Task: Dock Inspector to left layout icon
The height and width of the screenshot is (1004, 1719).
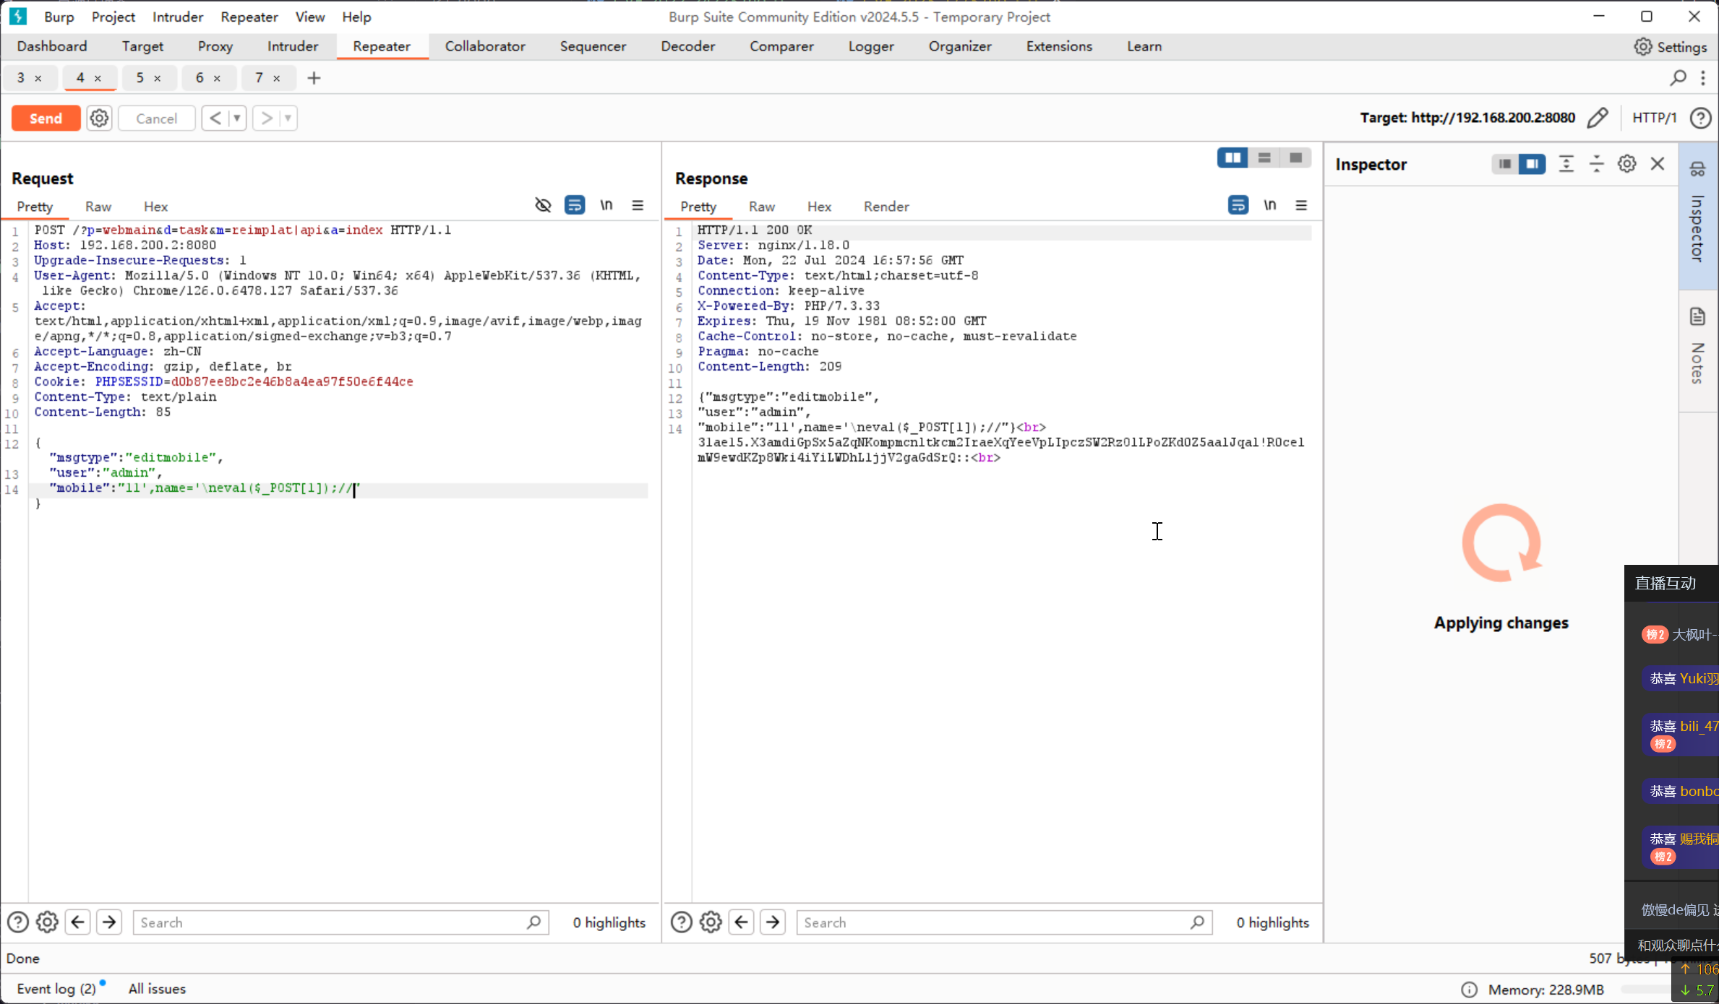Action: 1505,164
